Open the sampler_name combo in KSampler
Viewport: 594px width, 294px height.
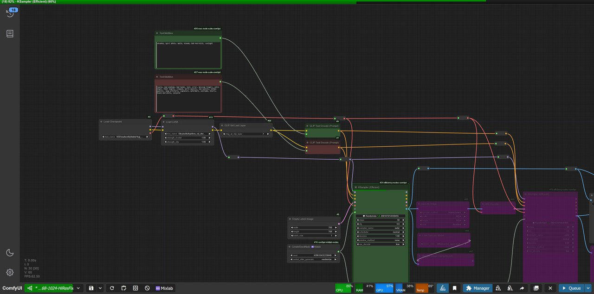coord(381,228)
